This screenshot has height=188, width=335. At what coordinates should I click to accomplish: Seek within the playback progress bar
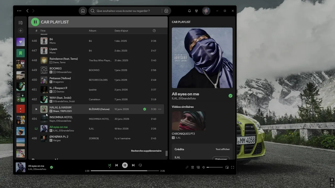pos(125,171)
